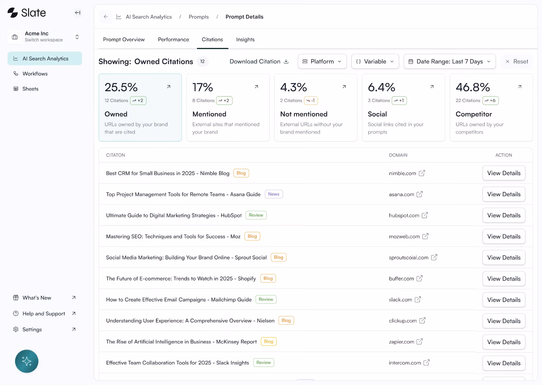Image resolution: width=542 pixels, height=385 pixels.
Task: Select the Social citations card
Action: tap(403, 108)
